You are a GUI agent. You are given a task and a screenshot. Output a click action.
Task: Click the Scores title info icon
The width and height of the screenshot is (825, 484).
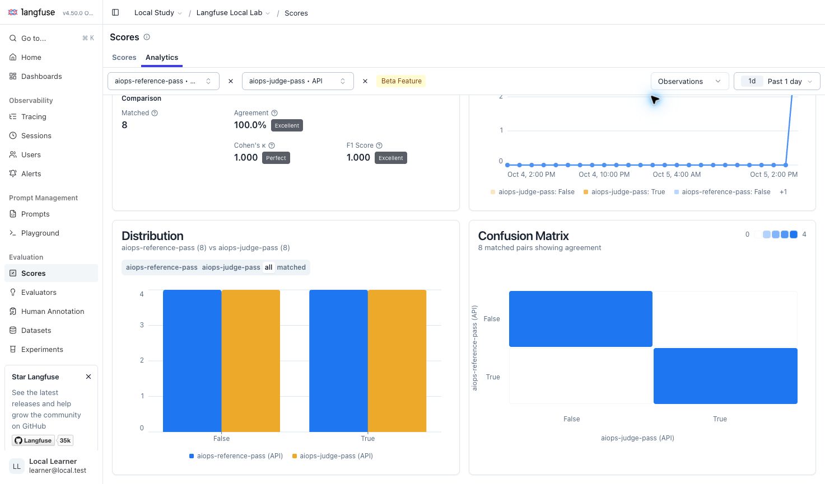(147, 37)
